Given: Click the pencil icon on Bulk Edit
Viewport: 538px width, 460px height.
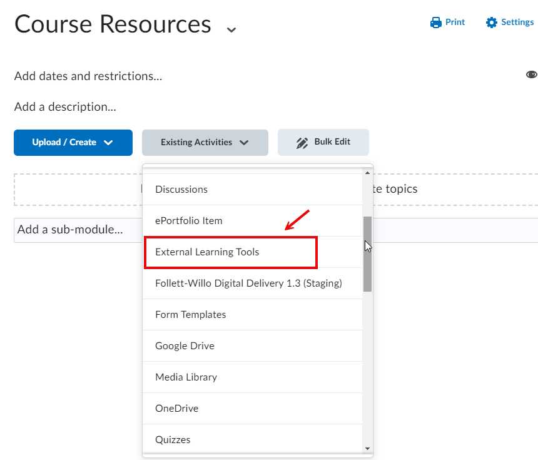Looking at the screenshot, I should click(x=303, y=142).
